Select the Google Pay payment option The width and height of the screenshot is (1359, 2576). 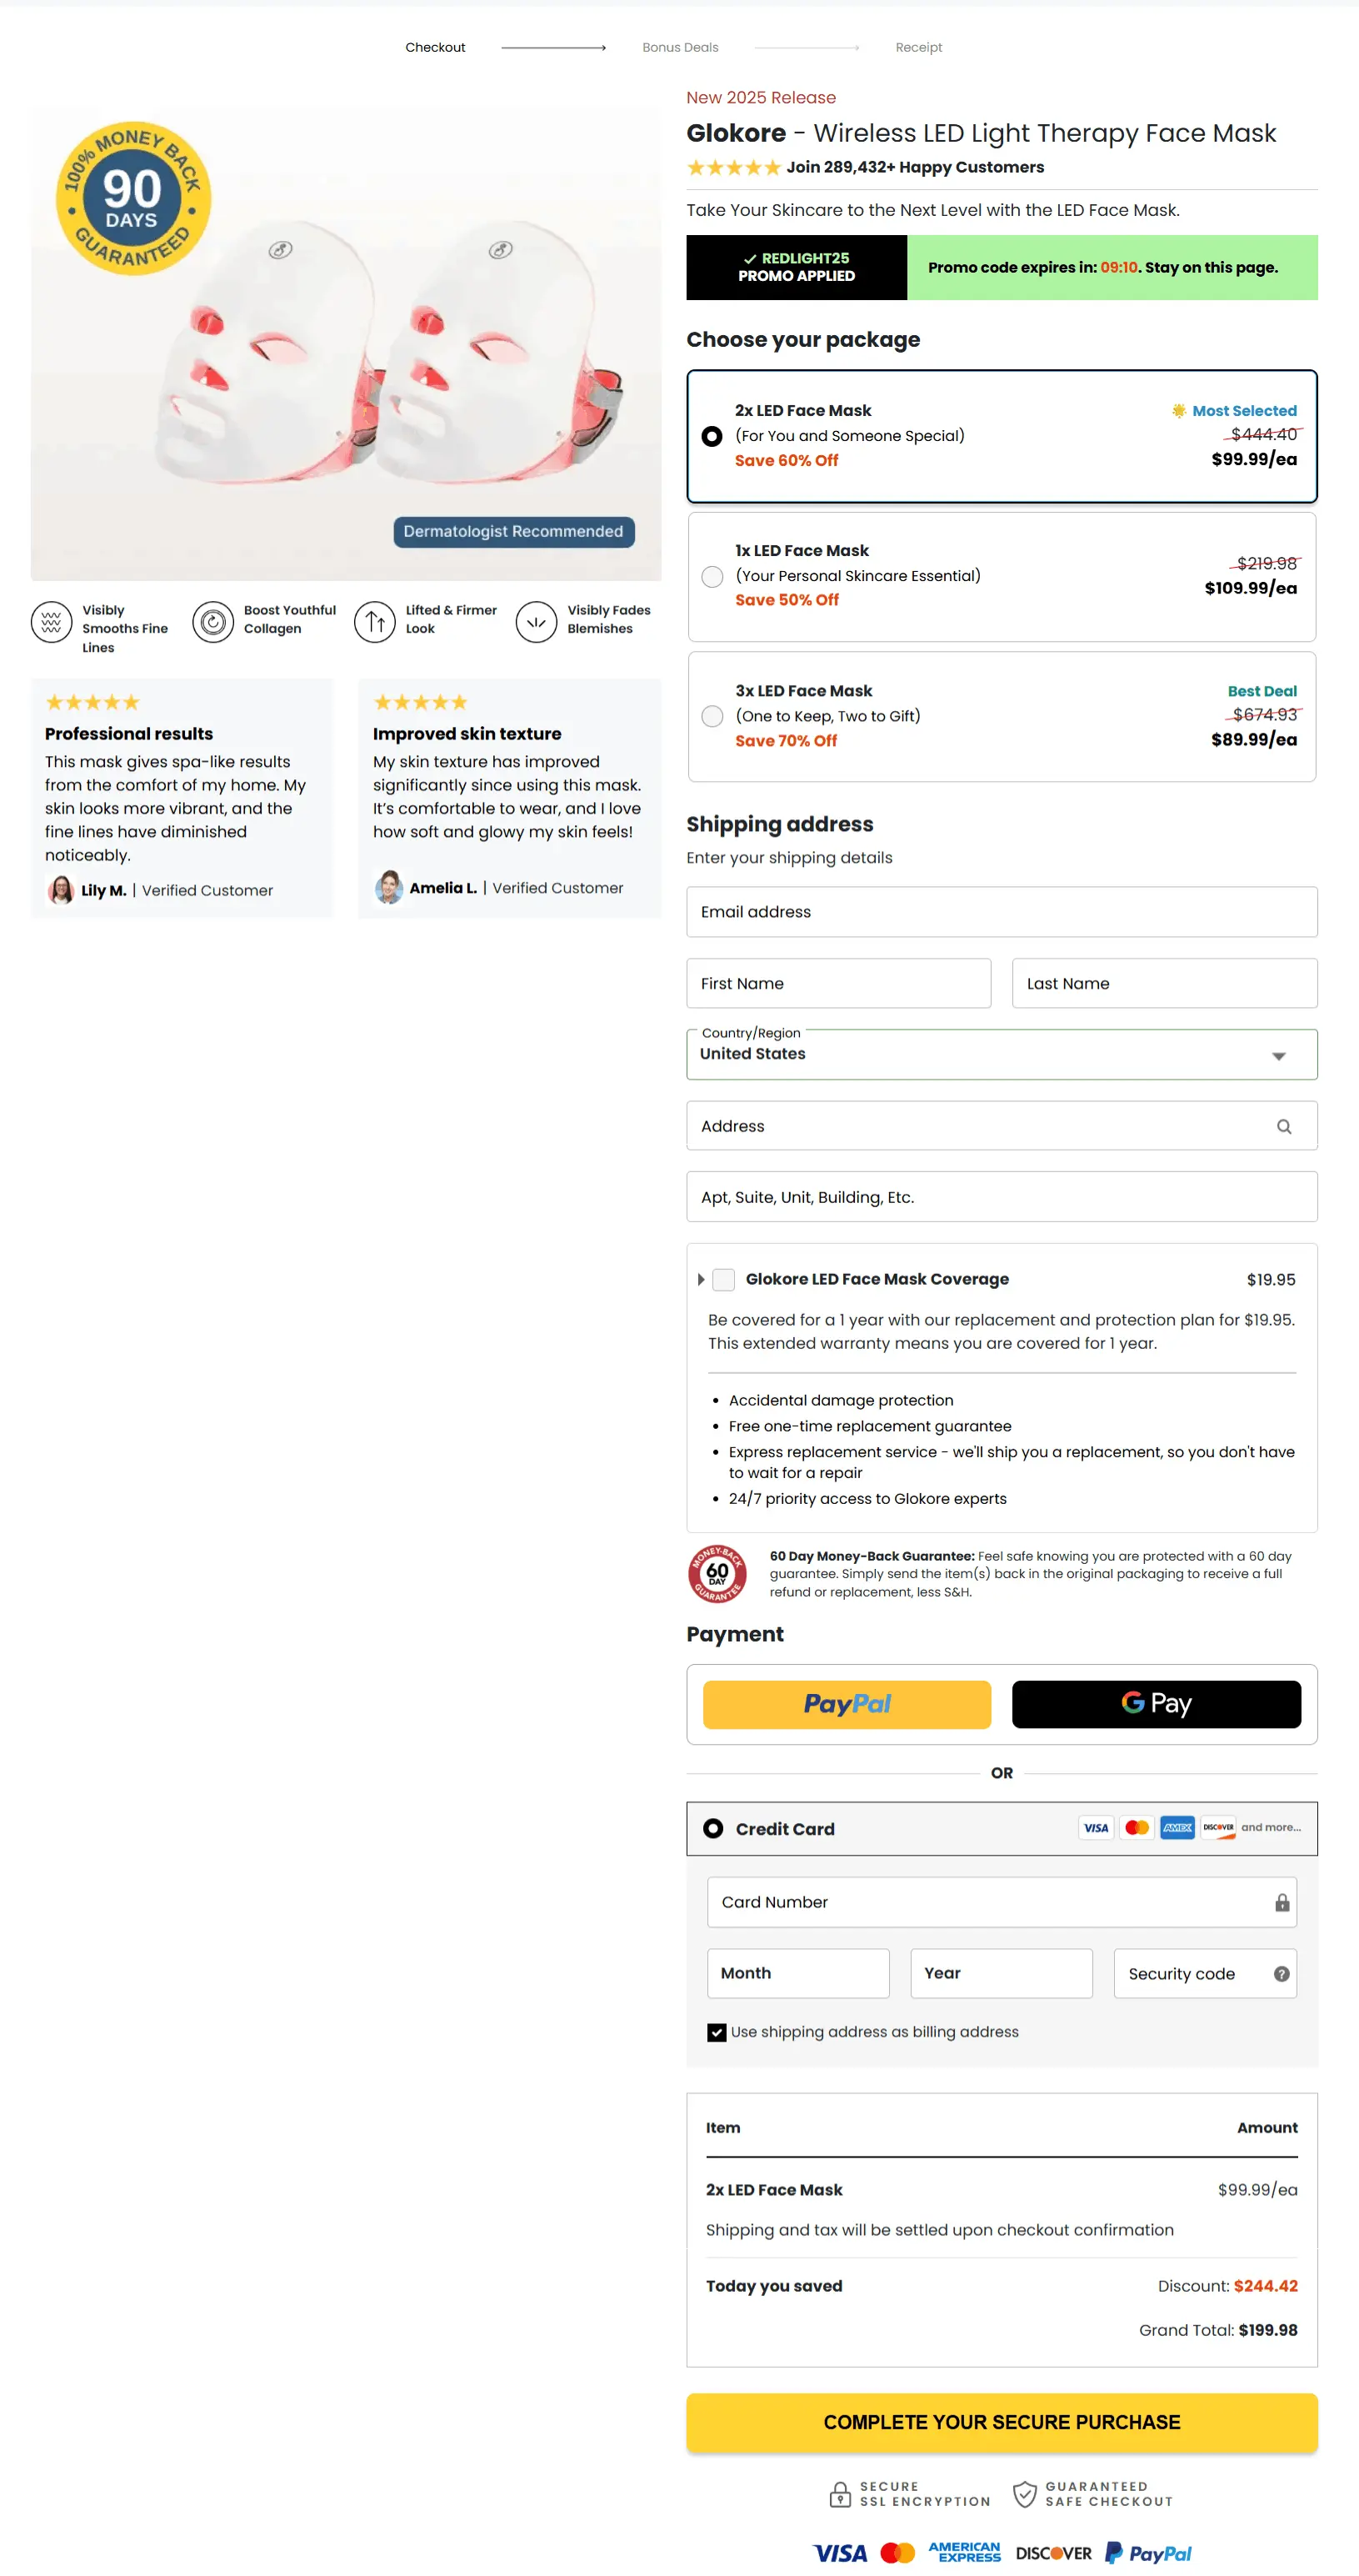click(1157, 1704)
